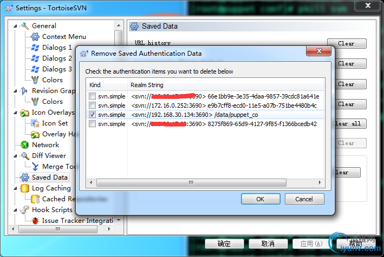Click down arrow of settings tree scrollbar
Viewport: 384px width, 257px height.
[x=119, y=220]
